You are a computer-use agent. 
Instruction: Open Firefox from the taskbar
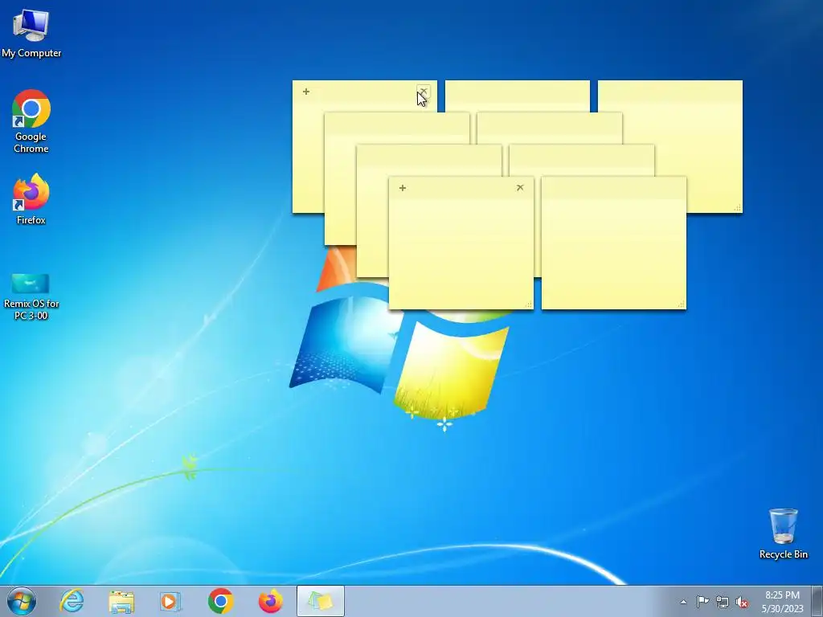270,601
